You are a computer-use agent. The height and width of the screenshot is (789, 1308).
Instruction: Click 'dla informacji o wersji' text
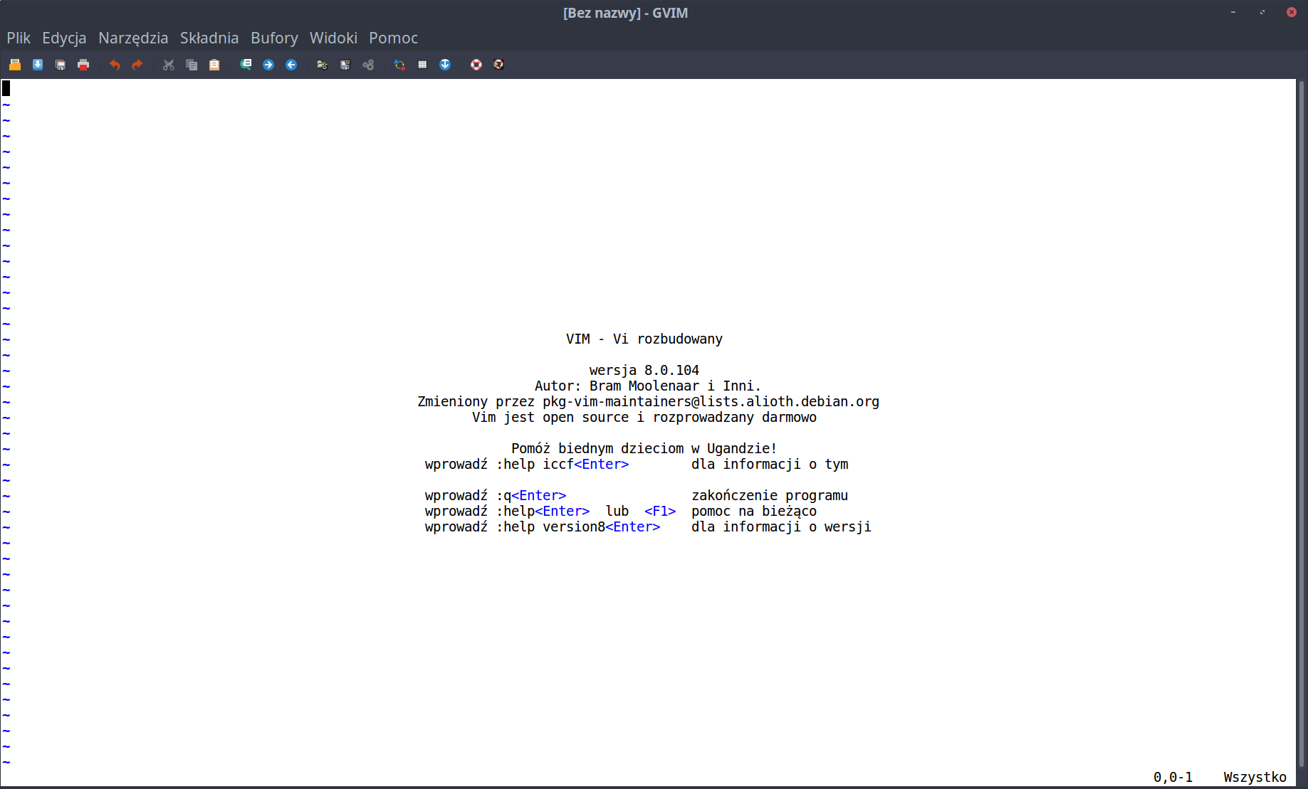(781, 526)
